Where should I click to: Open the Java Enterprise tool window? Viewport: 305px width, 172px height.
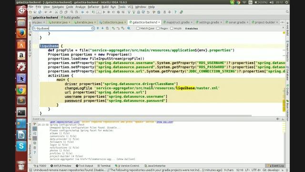pyautogui.click(x=155, y=166)
